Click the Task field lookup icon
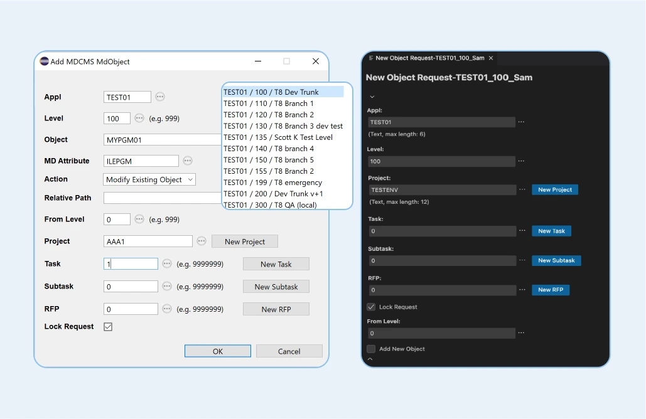This screenshot has width=646, height=419. click(167, 264)
